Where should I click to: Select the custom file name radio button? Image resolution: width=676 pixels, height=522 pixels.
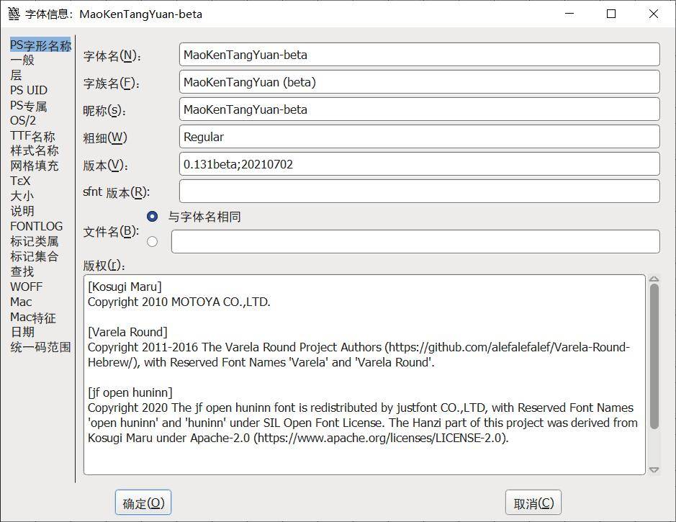152,241
